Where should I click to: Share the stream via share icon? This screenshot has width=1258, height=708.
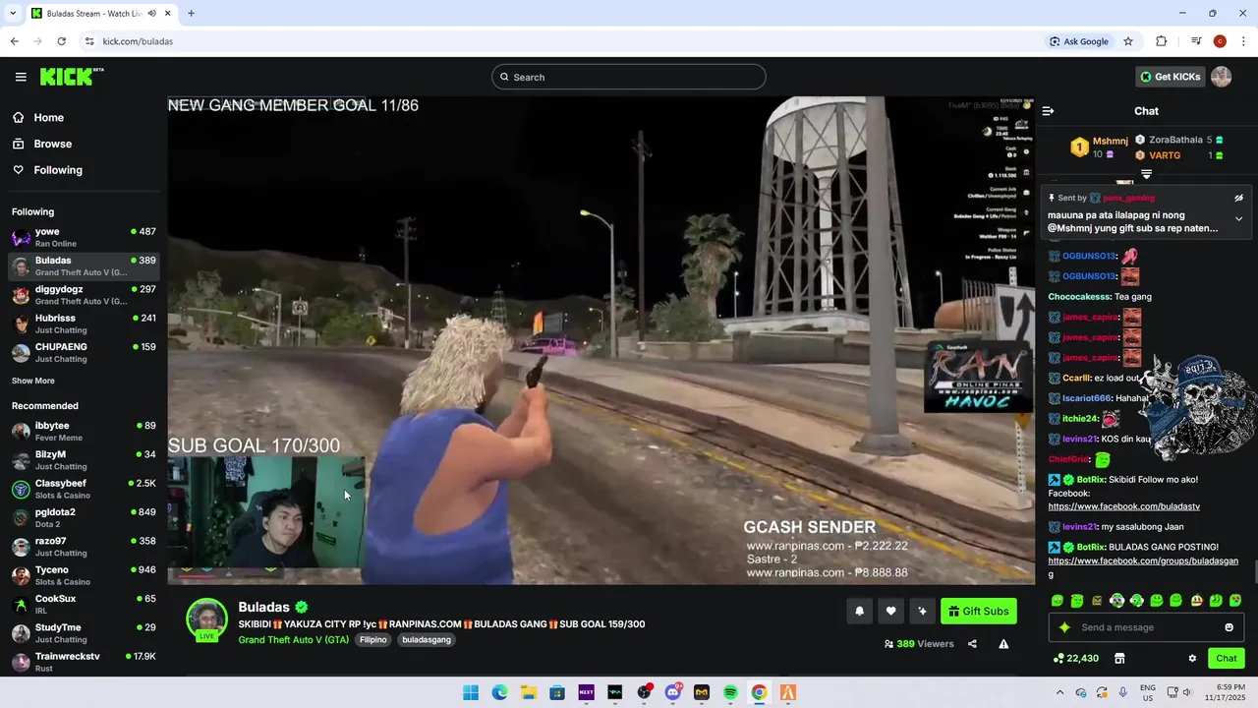[972, 644]
